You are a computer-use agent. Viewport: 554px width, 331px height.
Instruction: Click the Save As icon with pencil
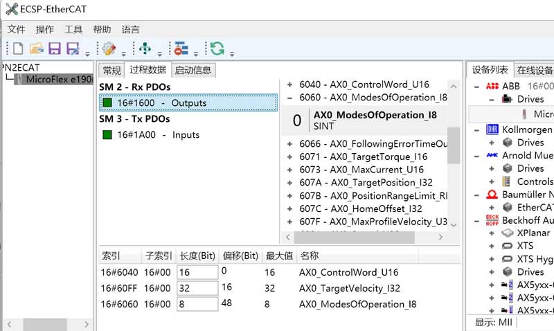[73, 49]
